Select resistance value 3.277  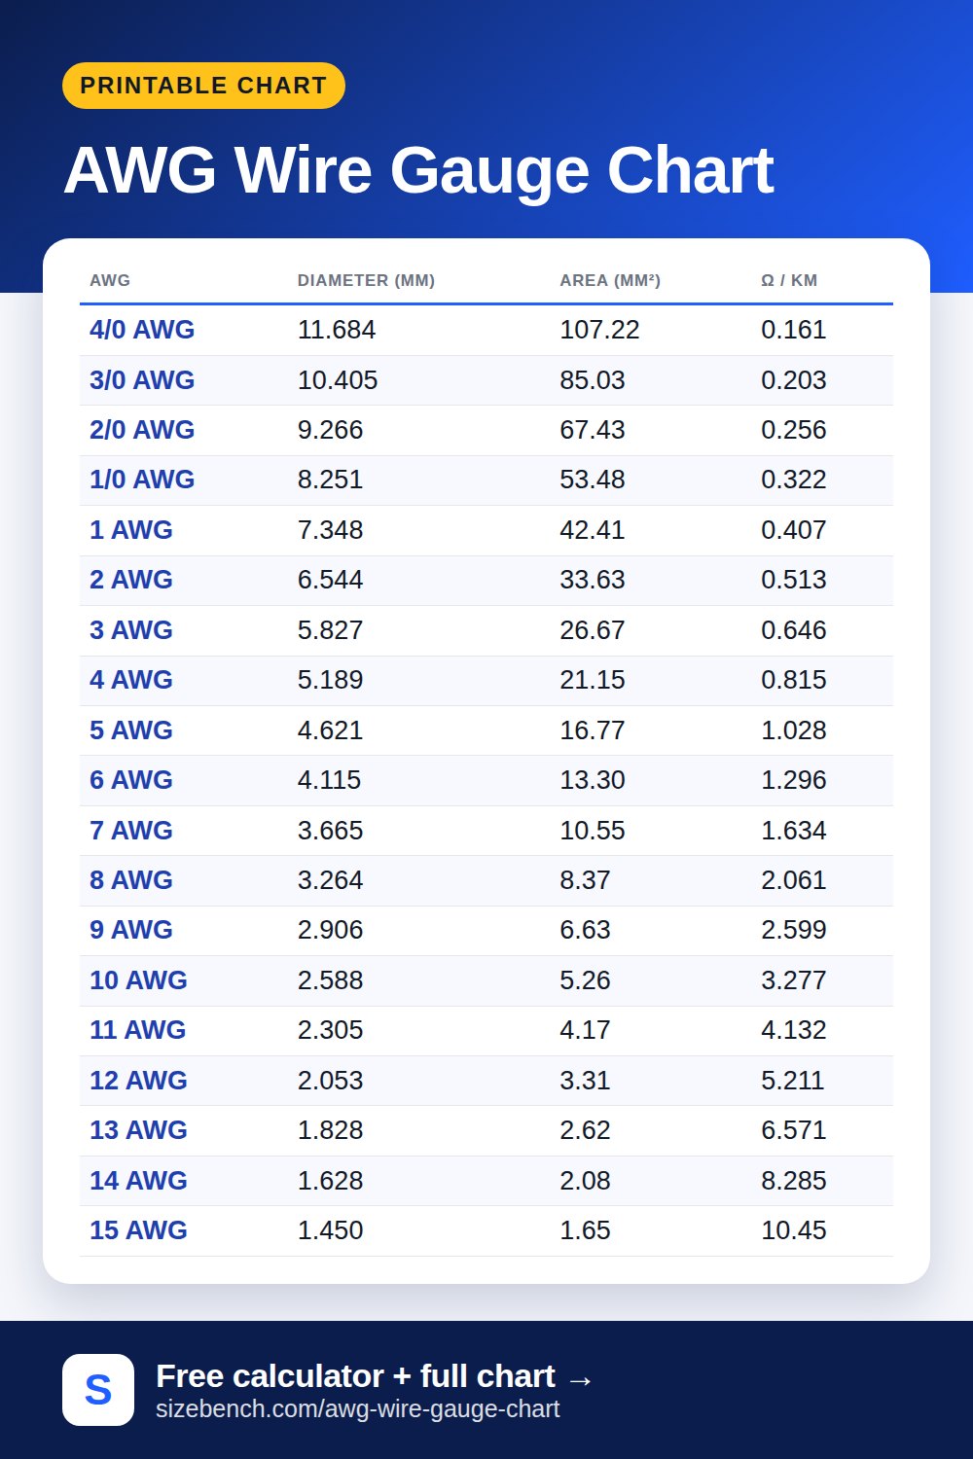coord(794,980)
